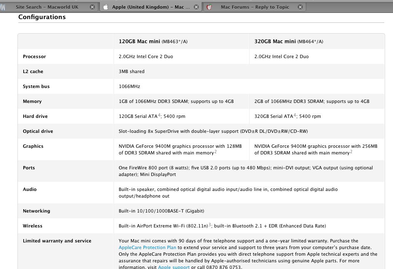Click the Memory row label
This screenshot has width=393, height=269.
(32, 101)
